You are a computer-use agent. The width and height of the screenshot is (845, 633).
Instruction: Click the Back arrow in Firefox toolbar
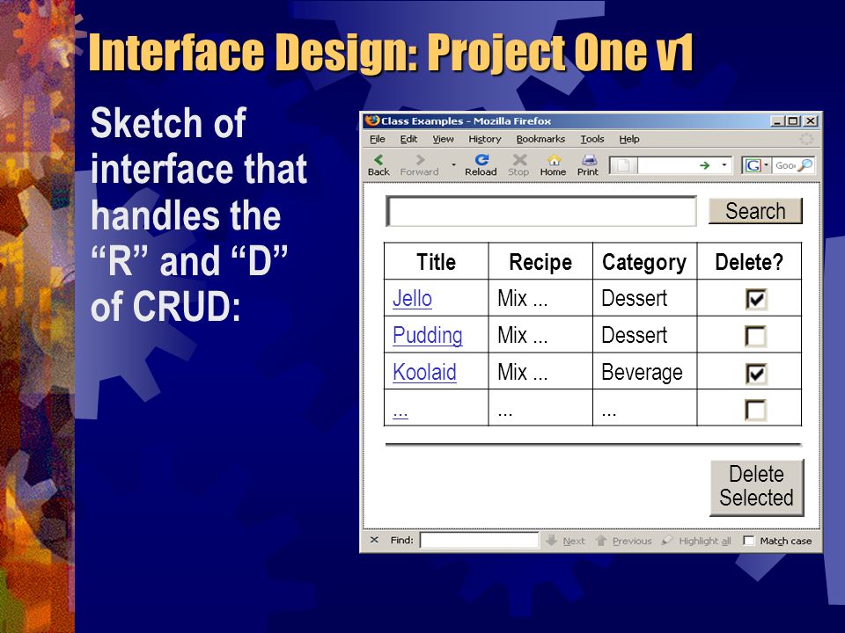378,164
